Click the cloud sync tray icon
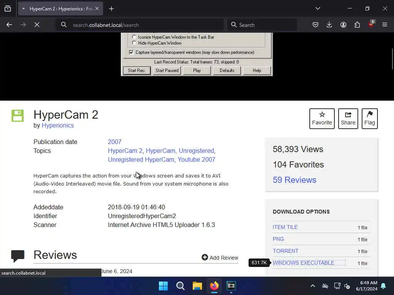 (325, 286)
